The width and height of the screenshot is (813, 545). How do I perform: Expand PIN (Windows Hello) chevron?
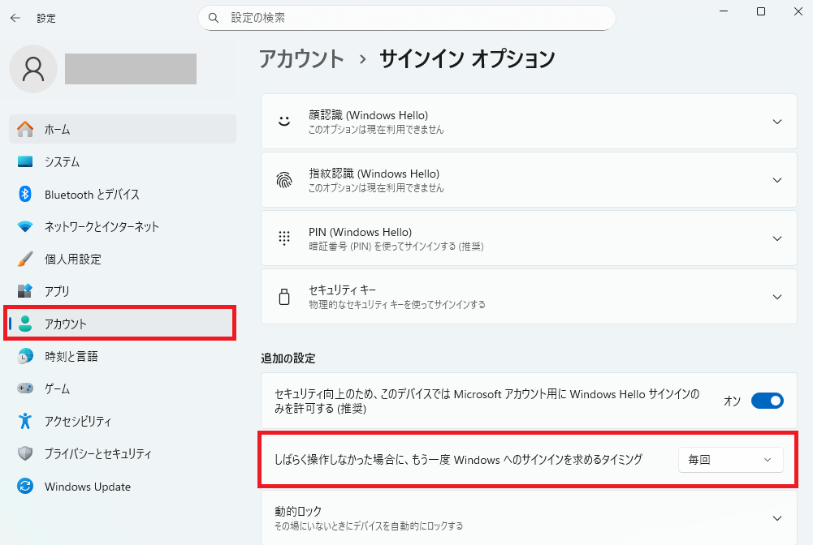coord(777,238)
